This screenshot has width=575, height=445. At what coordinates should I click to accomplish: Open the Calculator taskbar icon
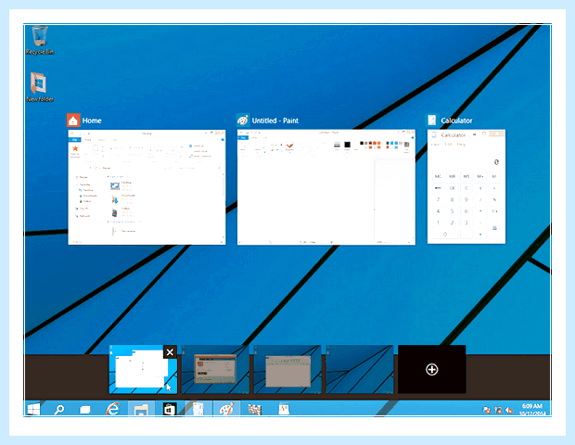[x=198, y=409]
